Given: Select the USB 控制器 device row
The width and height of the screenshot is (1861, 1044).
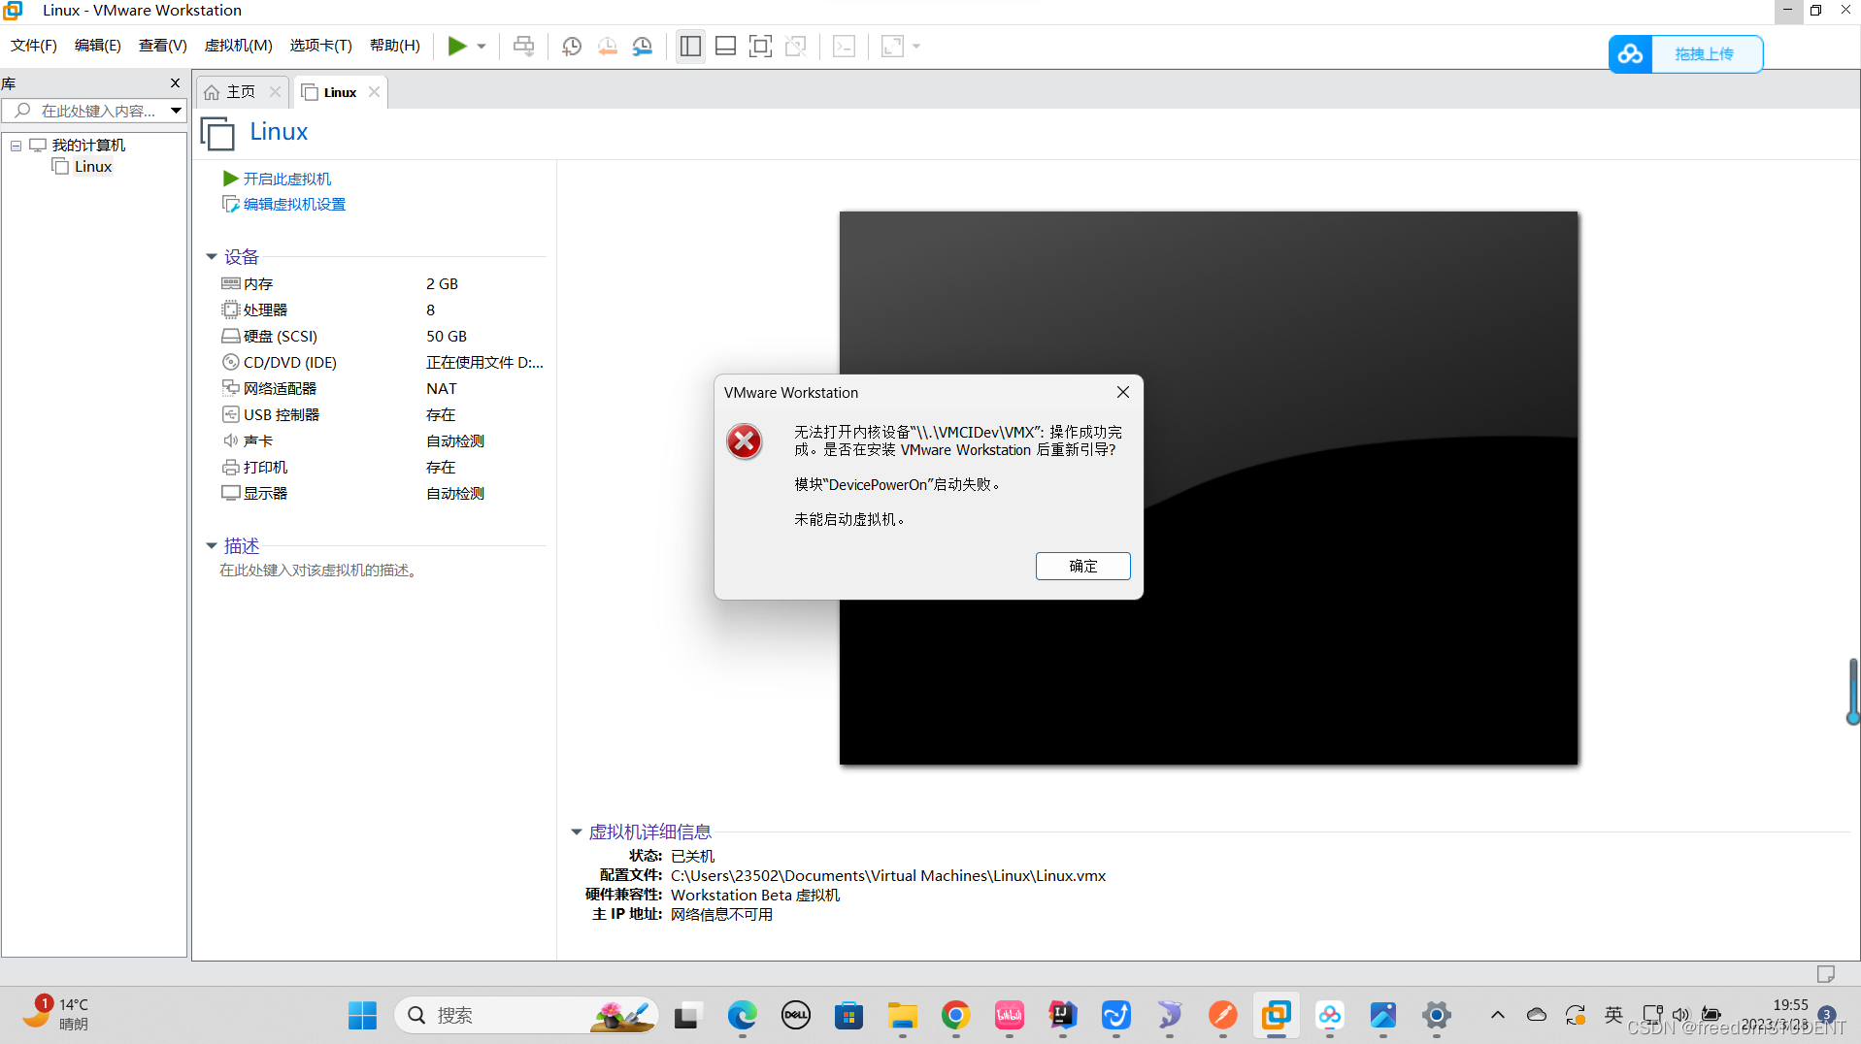Looking at the screenshot, I should click(x=382, y=414).
